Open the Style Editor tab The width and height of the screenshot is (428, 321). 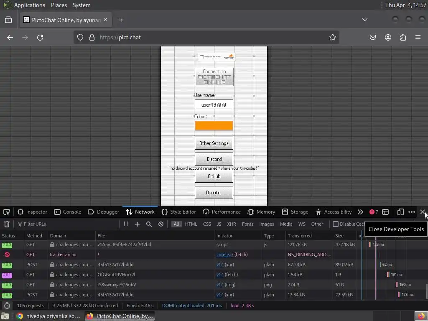click(179, 212)
